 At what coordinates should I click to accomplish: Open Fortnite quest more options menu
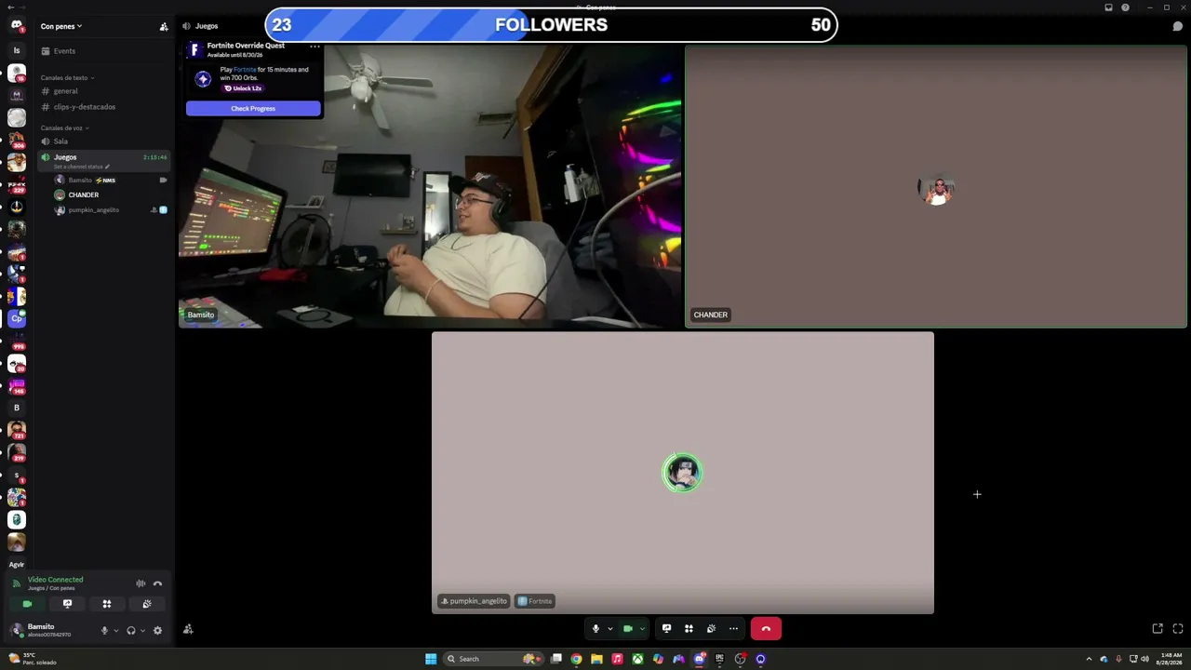point(314,46)
